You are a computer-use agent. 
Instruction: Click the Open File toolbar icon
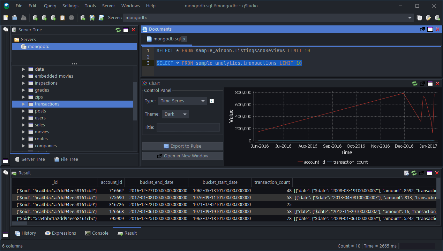[15, 18]
